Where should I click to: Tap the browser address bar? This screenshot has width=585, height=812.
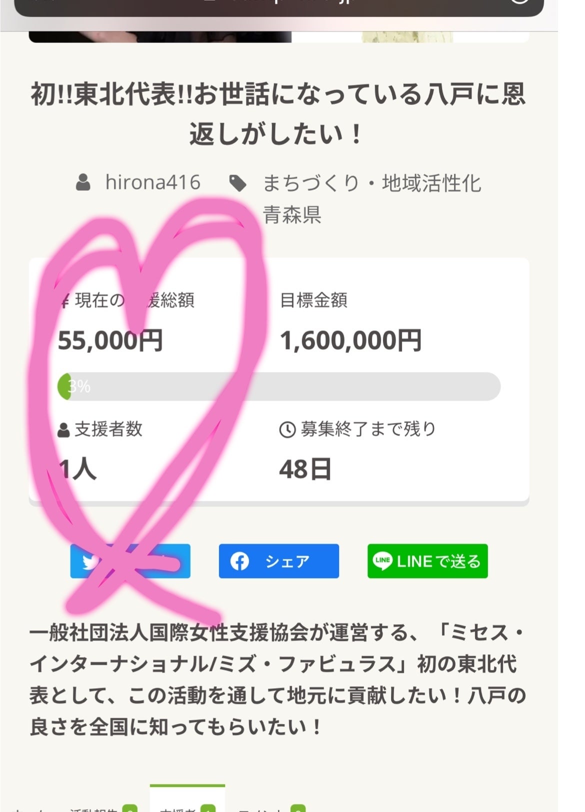(x=278, y=6)
